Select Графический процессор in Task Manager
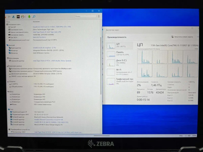Image resolution: width=203 pixels, height=152 pixels. point(120,81)
